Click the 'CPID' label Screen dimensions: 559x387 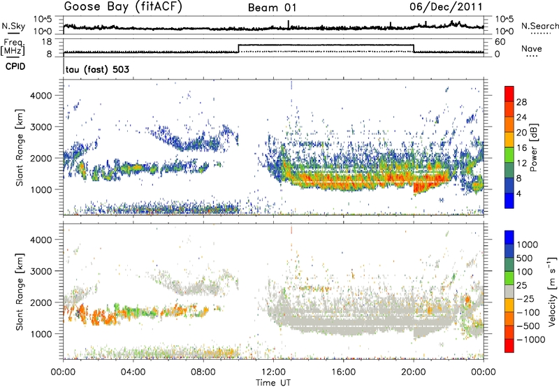click(15, 66)
